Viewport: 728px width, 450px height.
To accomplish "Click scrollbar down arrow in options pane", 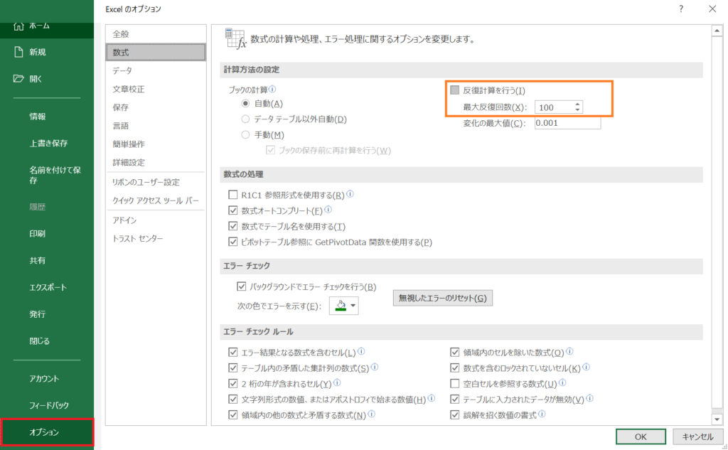I will tap(717, 419).
